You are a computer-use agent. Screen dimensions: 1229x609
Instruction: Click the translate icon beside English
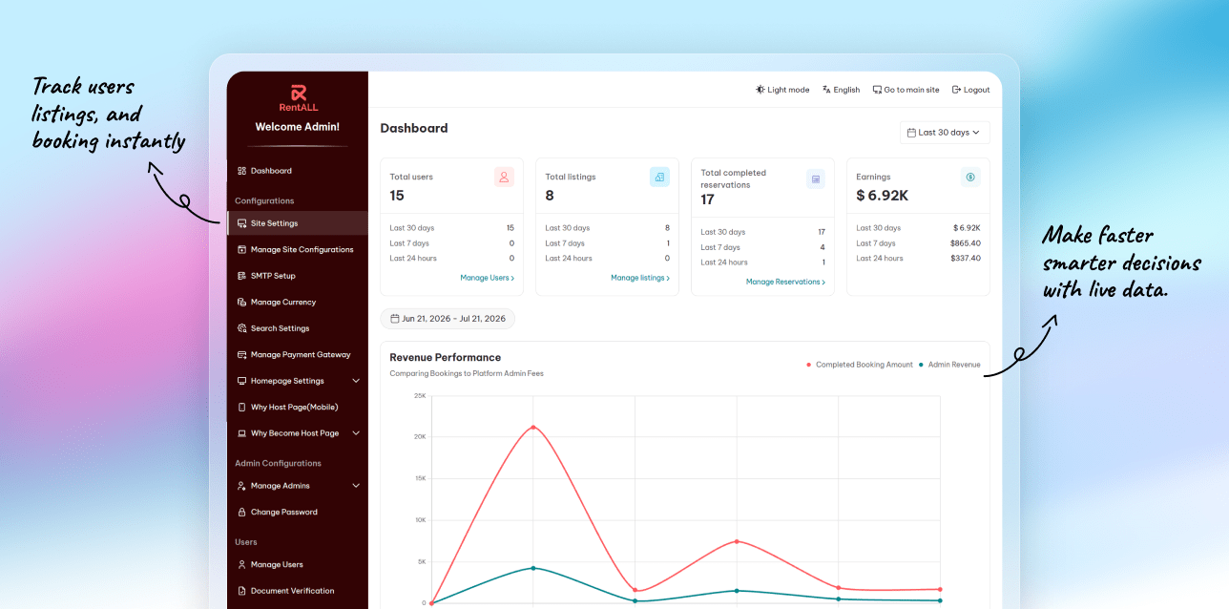pyautogui.click(x=826, y=90)
